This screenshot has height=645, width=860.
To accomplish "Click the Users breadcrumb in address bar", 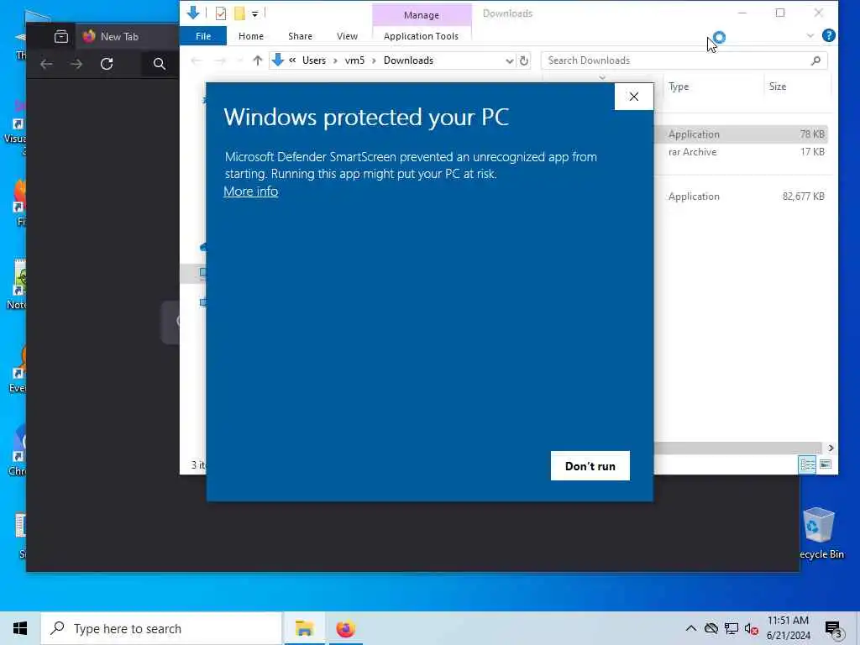I will [314, 60].
